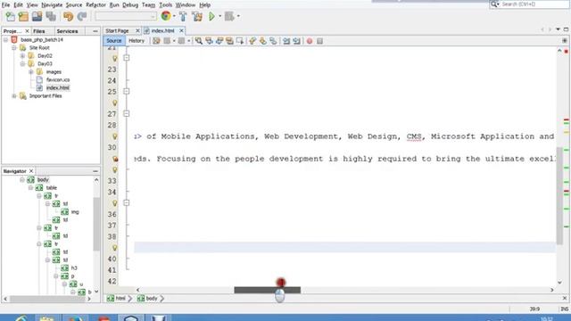Screen dimensions: 571x321
Task: Toggle Highlight Search in editor toolbar
Action: click(229, 41)
